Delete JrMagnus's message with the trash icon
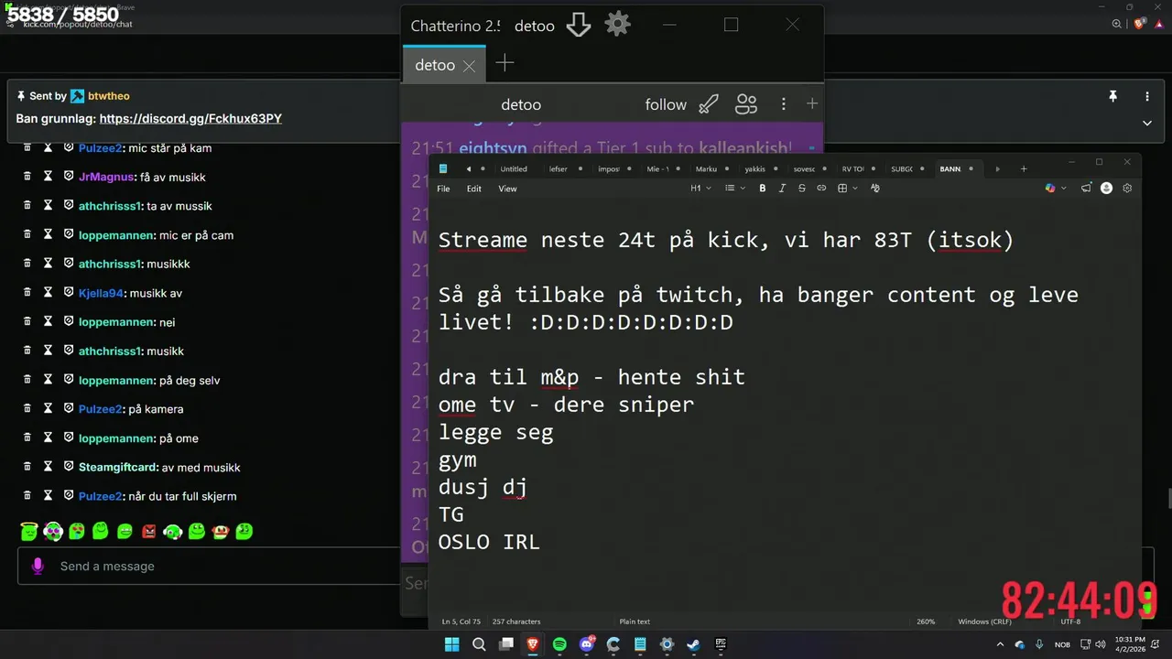The width and height of the screenshot is (1172, 659). tap(27, 177)
